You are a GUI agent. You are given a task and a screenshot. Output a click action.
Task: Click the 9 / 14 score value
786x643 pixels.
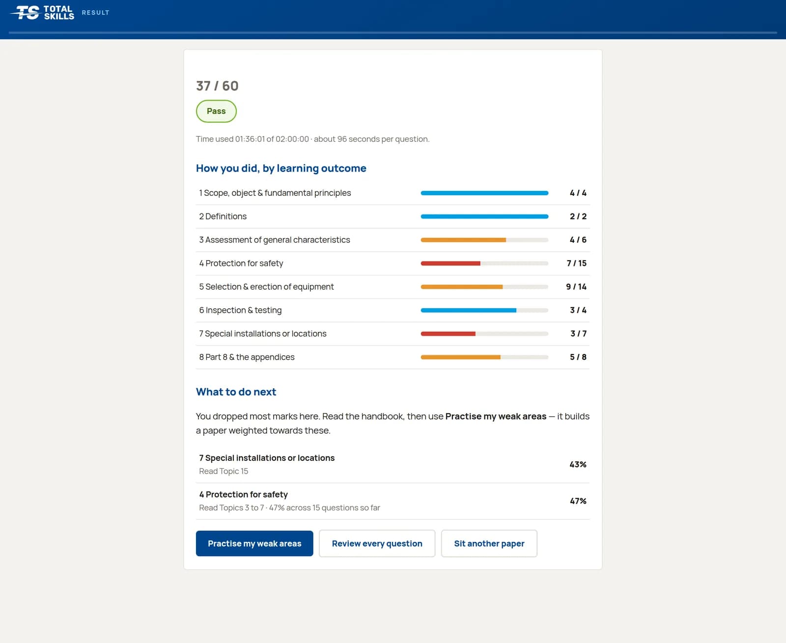point(576,287)
